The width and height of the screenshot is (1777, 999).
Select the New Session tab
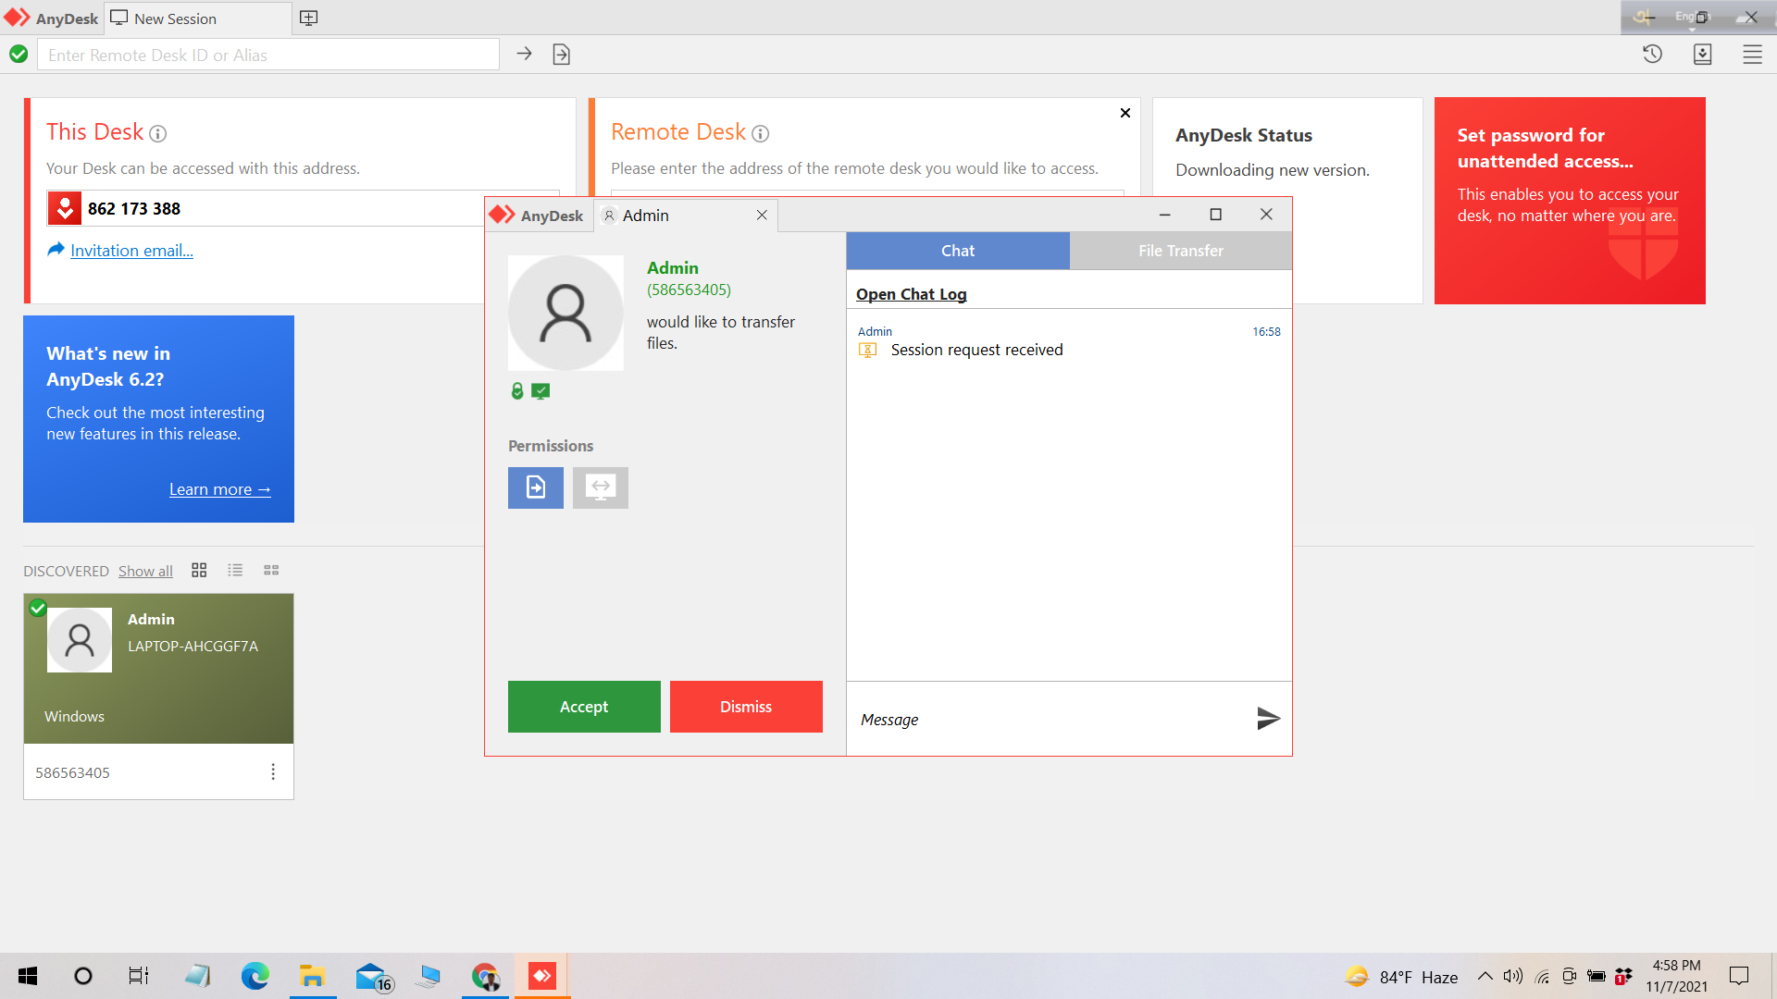click(x=198, y=18)
